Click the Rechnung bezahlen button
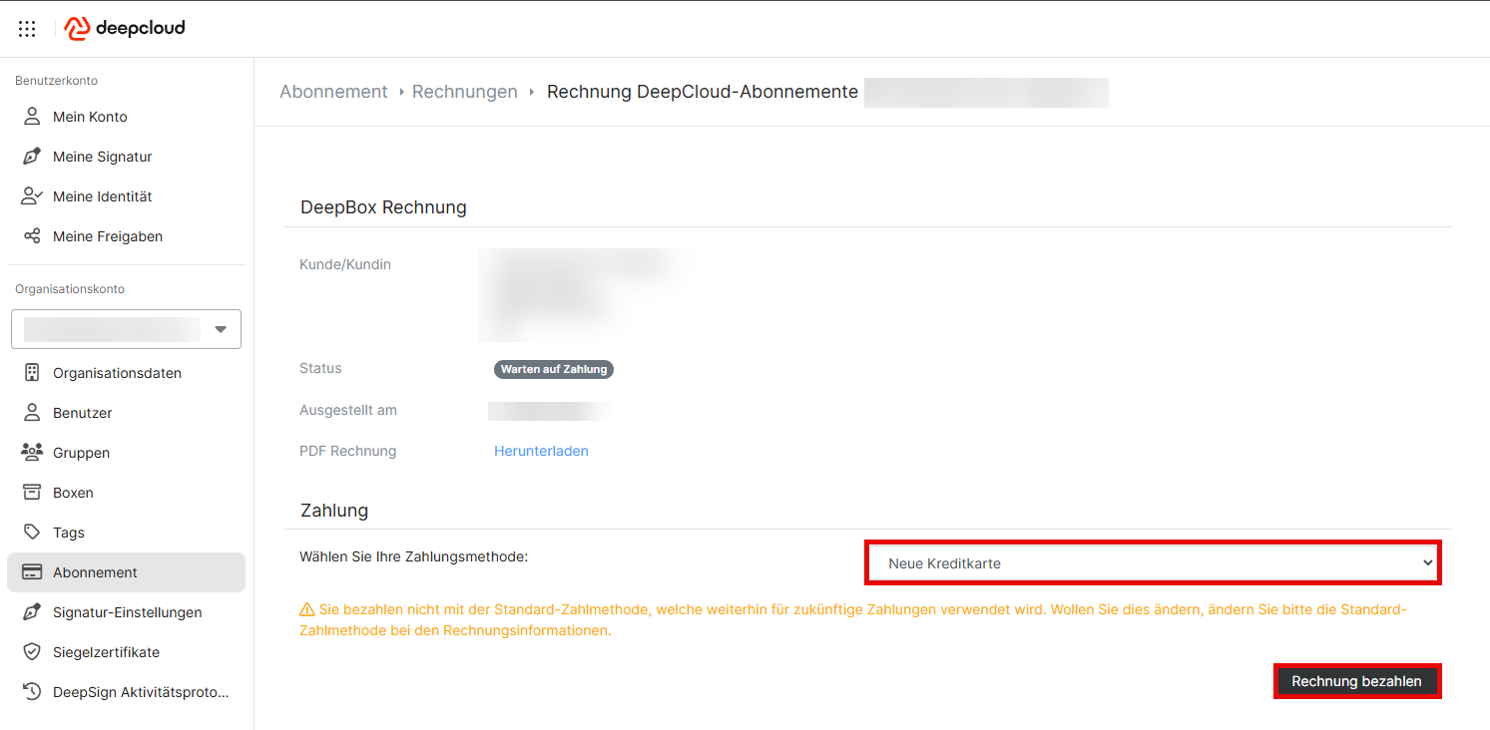The image size is (1490, 730). [1357, 681]
